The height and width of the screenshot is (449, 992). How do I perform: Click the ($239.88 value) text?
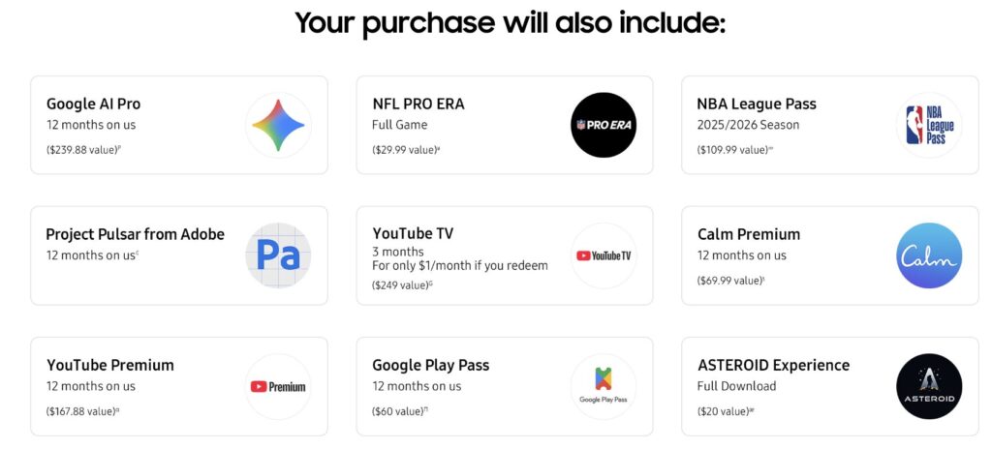pyautogui.click(x=81, y=149)
